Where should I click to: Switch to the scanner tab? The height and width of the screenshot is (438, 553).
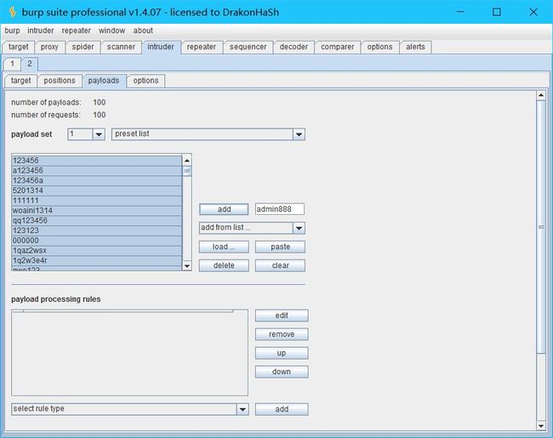[121, 47]
